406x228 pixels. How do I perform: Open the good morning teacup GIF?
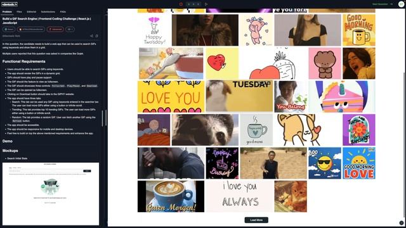pyautogui.click(x=256, y=130)
